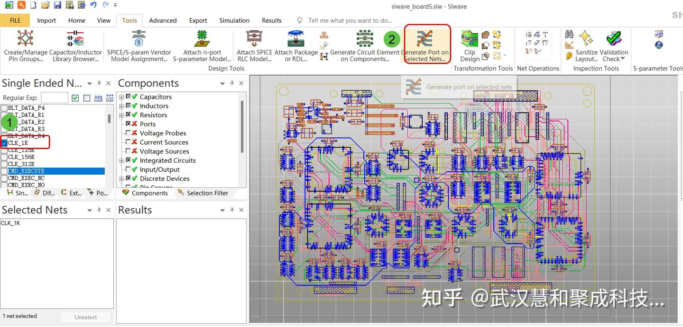The width and height of the screenshot is (683, 327).
Task: Uncheck the CLK_1K net checkbox
Action: (x=4, y=143)
